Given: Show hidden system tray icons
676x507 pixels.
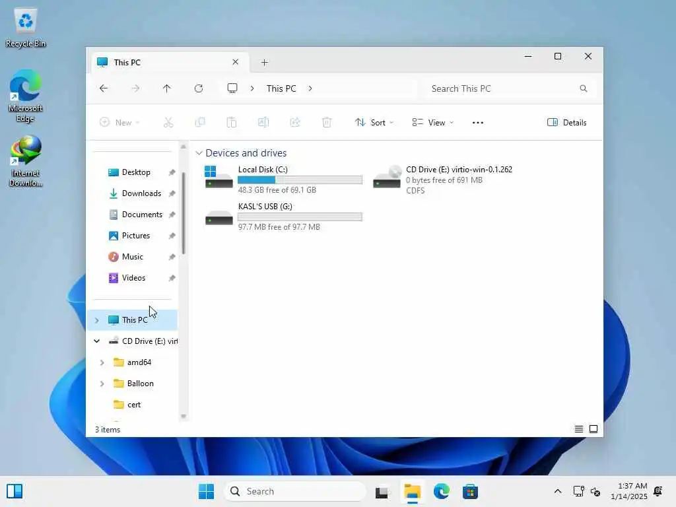Looking at the screenshot, I should coord(557,491).
